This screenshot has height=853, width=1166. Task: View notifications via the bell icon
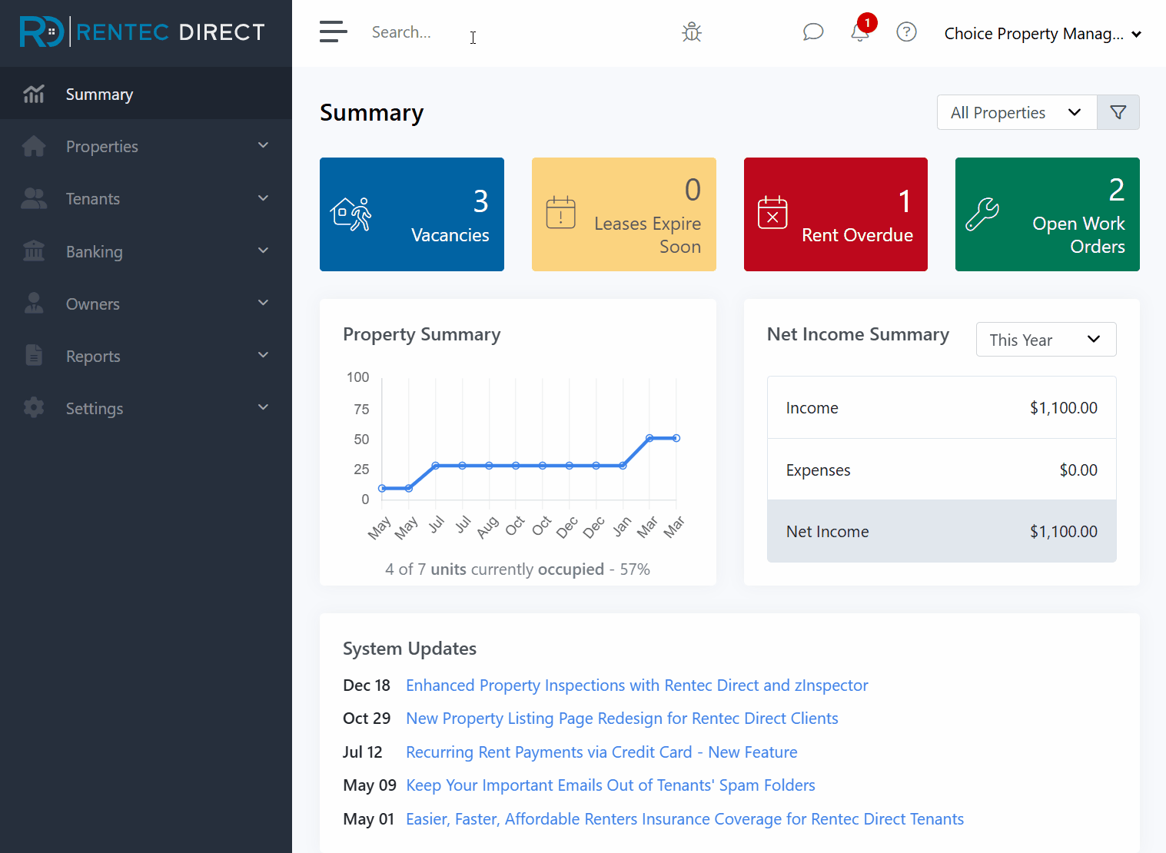(x=860, y=32)
